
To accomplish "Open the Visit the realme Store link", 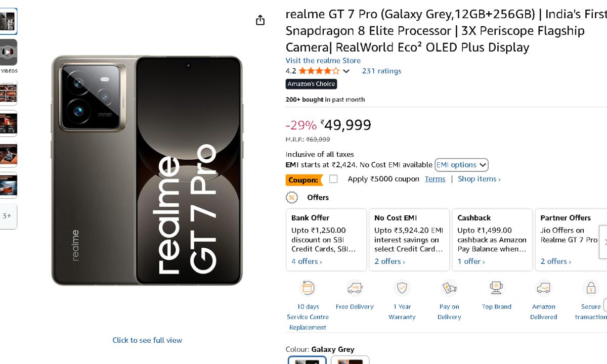I will 323,61.
